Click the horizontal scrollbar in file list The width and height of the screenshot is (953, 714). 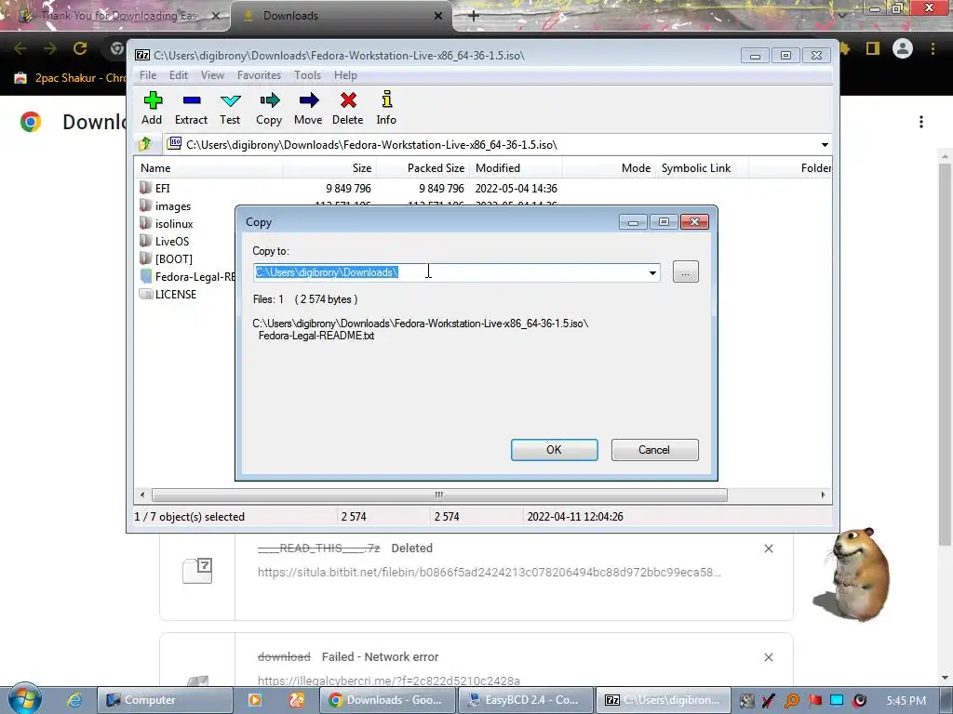(x=439, y=495)
